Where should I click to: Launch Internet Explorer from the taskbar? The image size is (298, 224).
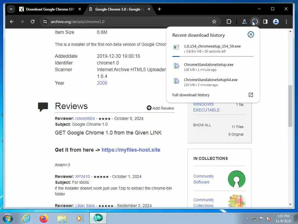pos(26,218)
